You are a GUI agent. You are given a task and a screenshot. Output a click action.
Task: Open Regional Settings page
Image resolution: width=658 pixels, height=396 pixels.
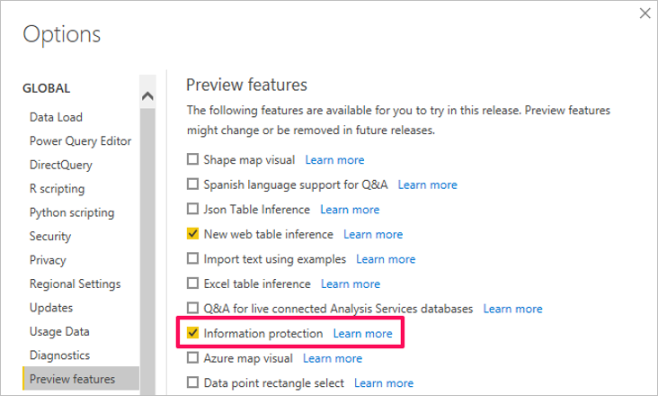(75, 284)
